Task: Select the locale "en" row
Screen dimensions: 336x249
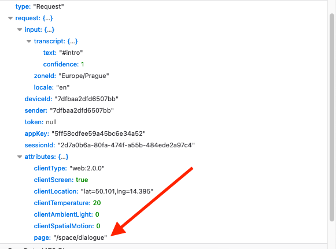Action: (x=51, y=87)
